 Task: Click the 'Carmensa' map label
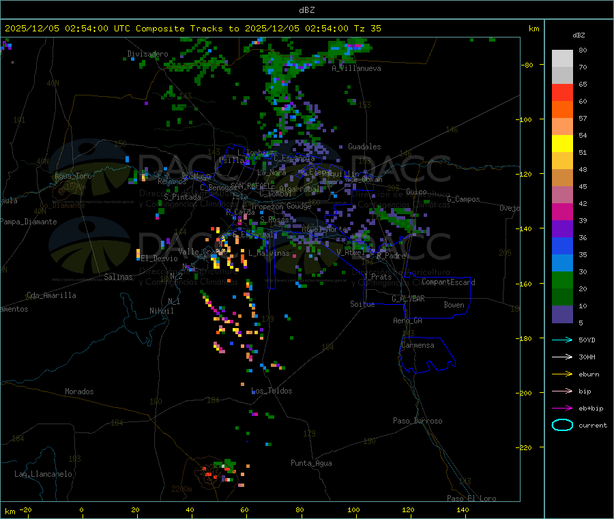point(418,345)
